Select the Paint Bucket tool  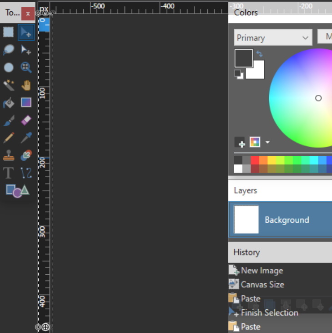click(x=9, y=102)
